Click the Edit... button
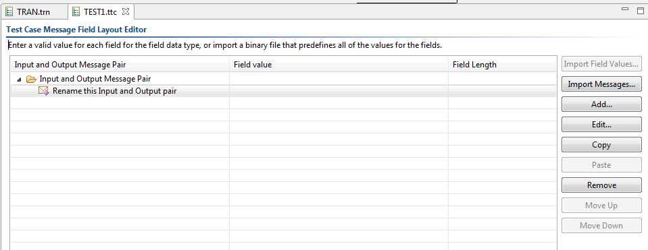648x250 pixels. [x=601, y=125]
